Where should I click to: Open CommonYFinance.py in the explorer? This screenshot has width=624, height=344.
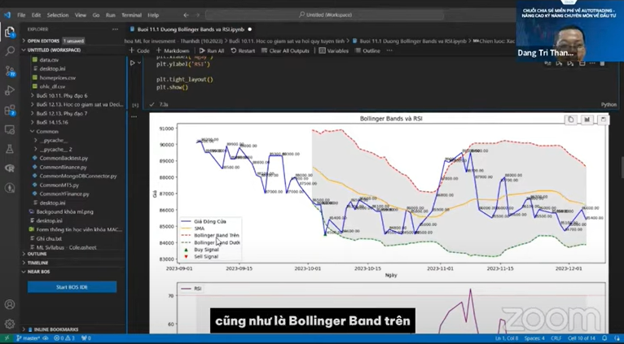(64, 194)
